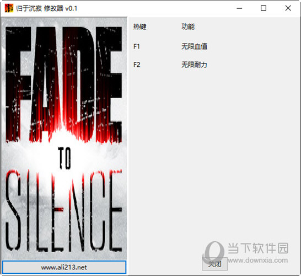301x276 pixels.
Task: Click the trainer app icon in title bar
Action: (x=9, y=8)
